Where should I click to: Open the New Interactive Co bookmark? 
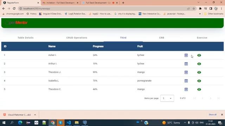(150, 14)
